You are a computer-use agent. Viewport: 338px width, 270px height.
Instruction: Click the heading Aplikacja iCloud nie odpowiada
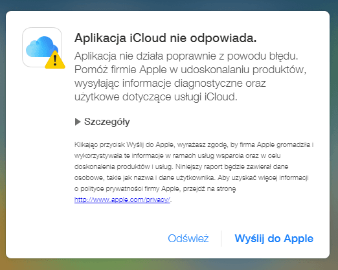click(x=165, y=38)
